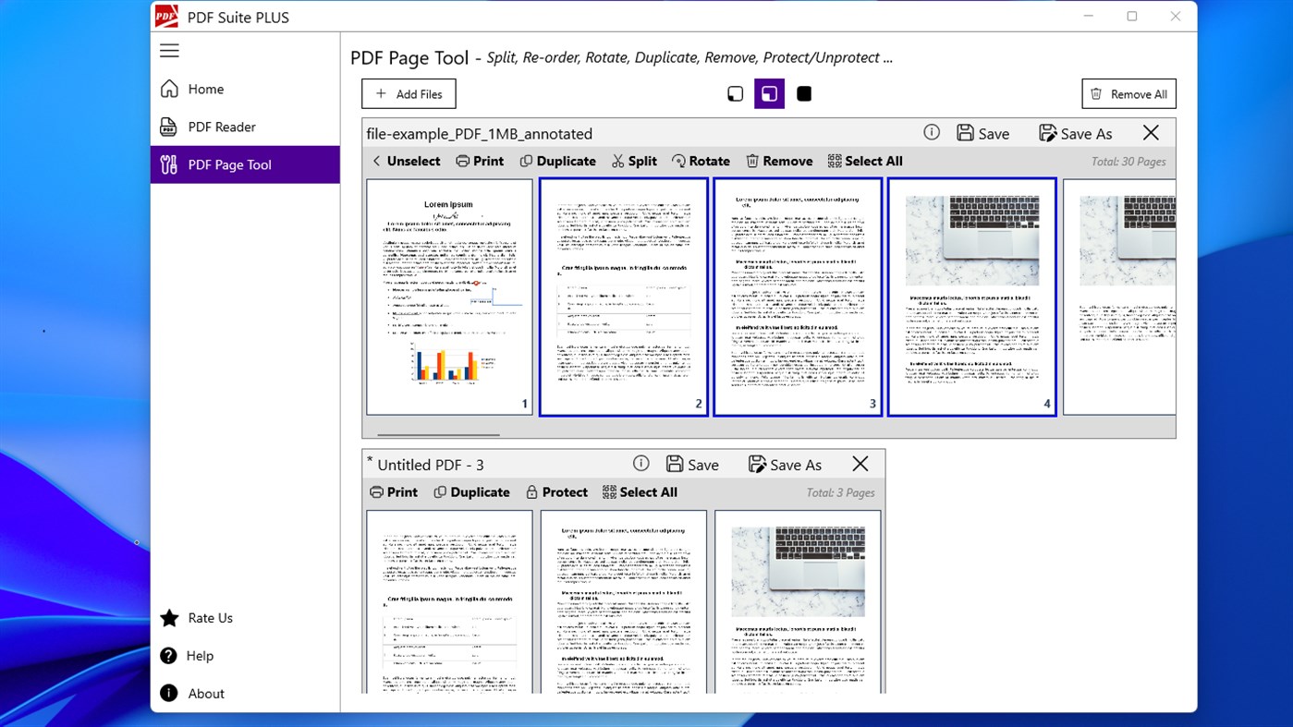The image size is (1293, 727).
Task: Go to the Home section in the sidebar
Action: point(207,89)
